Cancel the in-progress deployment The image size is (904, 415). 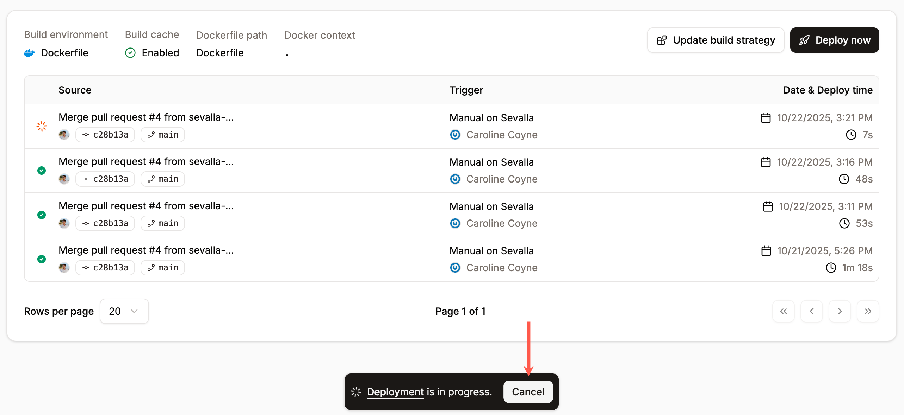[x=528, y=392]
